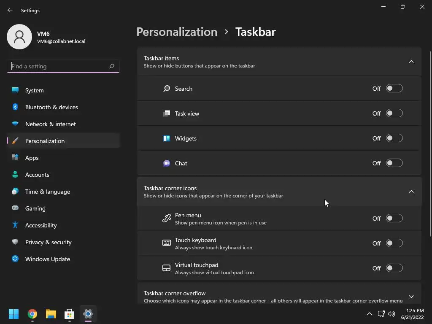This screenshot has height=324, width=432.
Task: Click the vertical scrollbar in settings pane
Action: click(430, 143)
